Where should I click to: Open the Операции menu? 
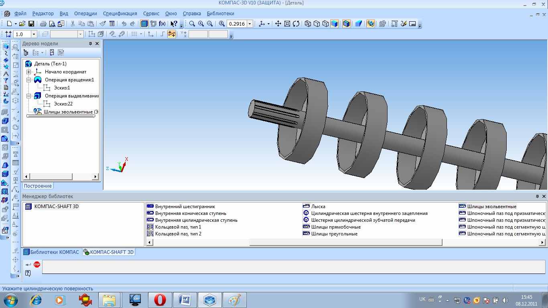pos(85,13)
